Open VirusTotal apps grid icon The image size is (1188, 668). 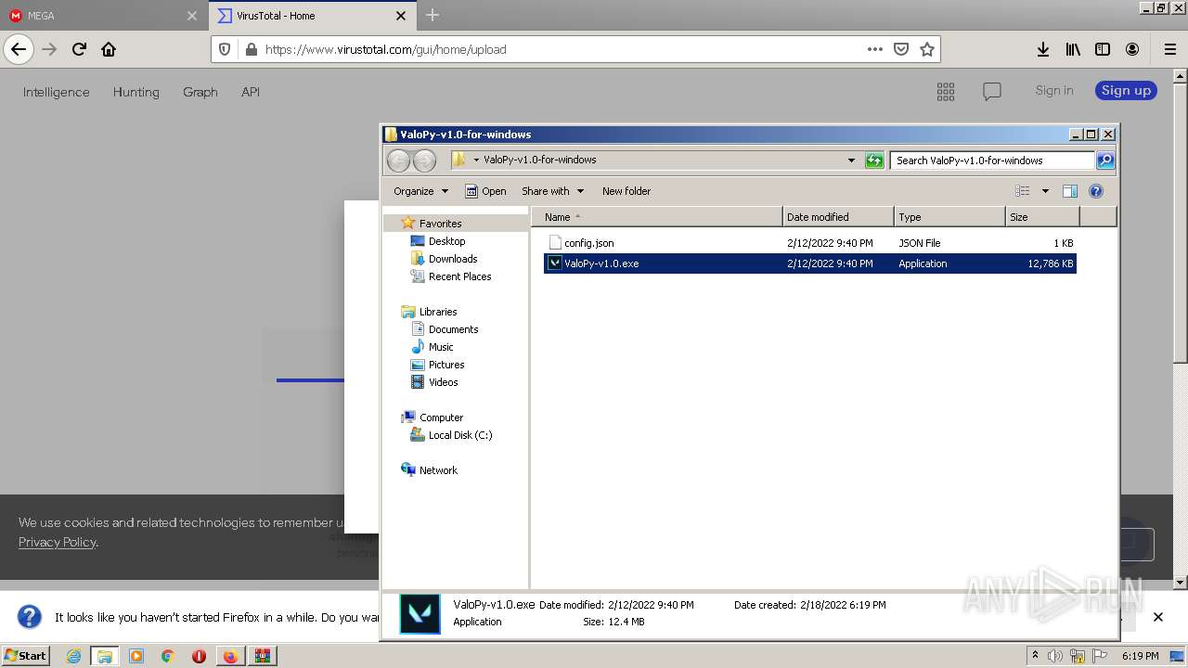coord(946,91)
